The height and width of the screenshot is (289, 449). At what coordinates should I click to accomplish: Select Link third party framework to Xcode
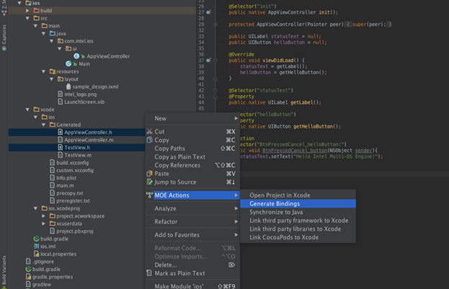[298, 221]
